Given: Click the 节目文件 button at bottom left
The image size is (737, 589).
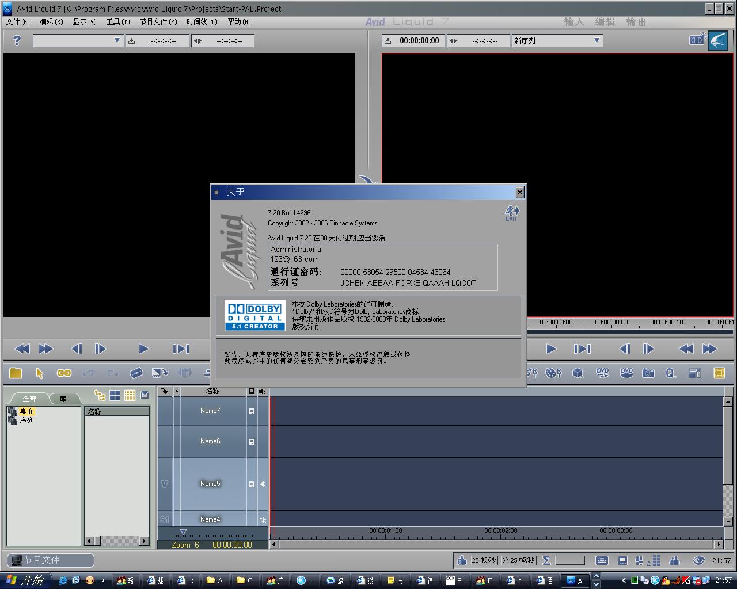Looking at the screenshot, I should coord(50,560).
